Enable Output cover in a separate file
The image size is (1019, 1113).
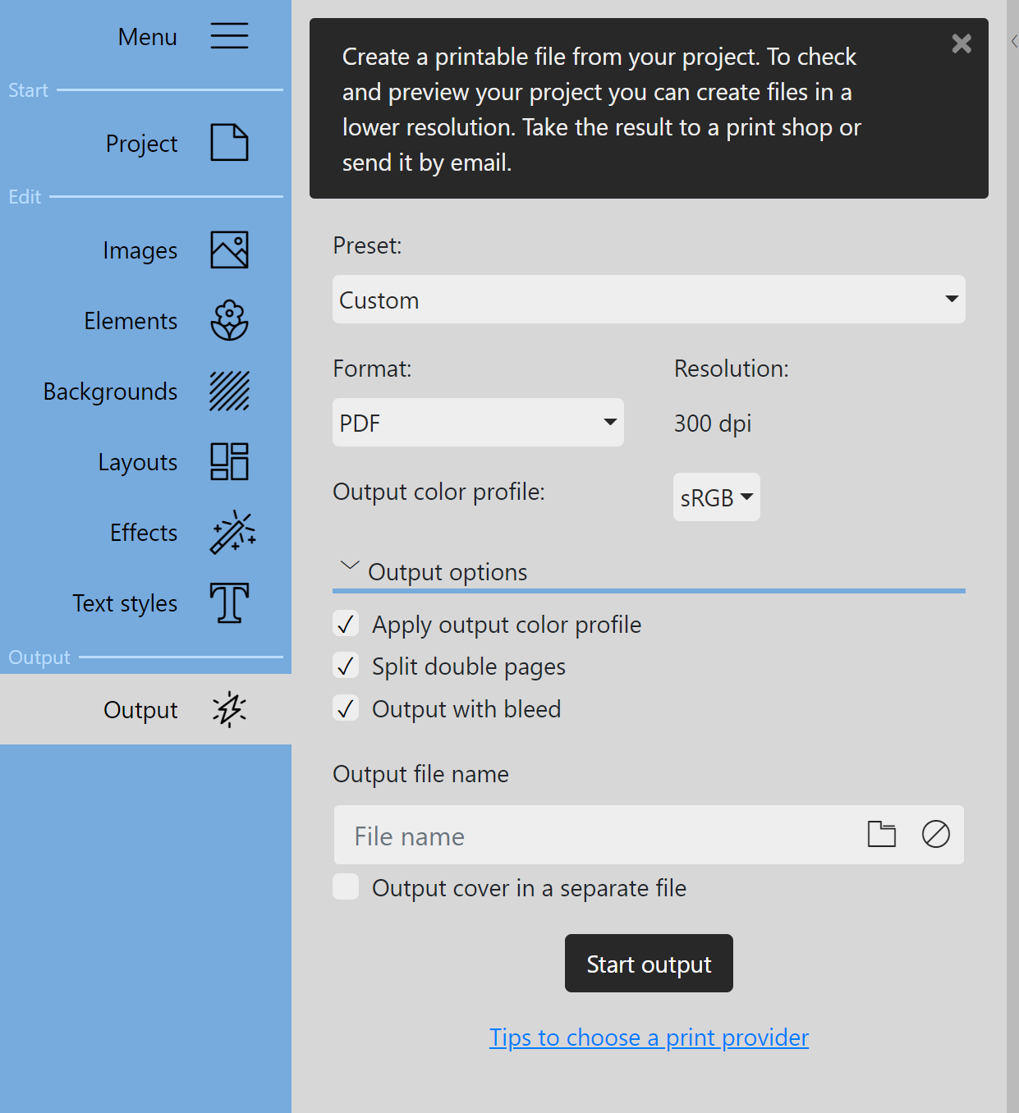(x=346, y=886)
